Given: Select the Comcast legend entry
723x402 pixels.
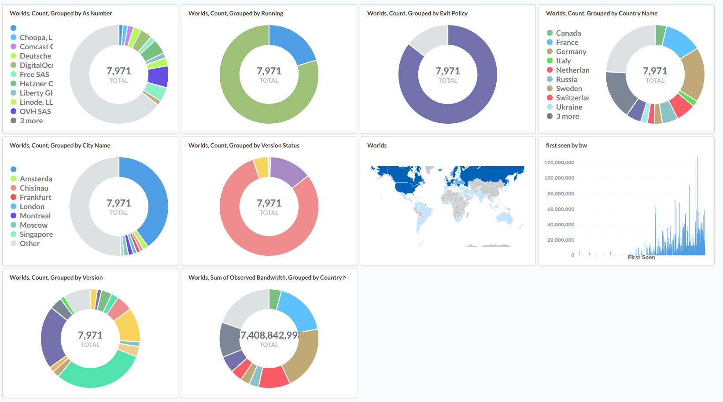Looking at the screenshot, I should pyautogui.click(x=32, y=47).
